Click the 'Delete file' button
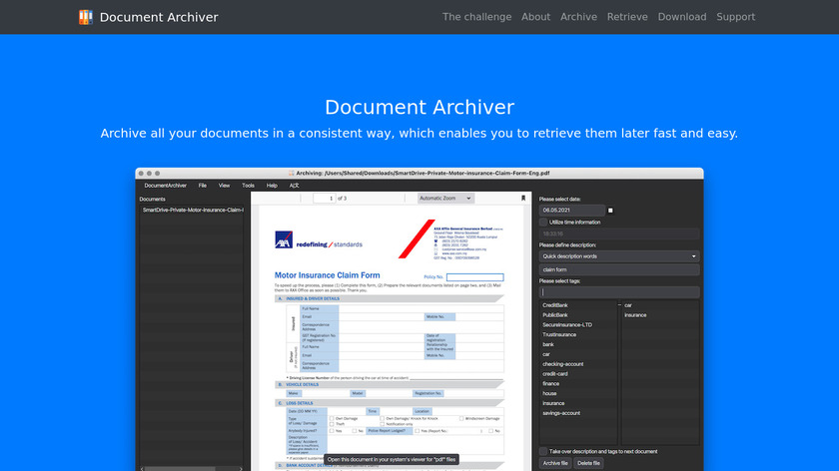 click(x=588, y=463)
